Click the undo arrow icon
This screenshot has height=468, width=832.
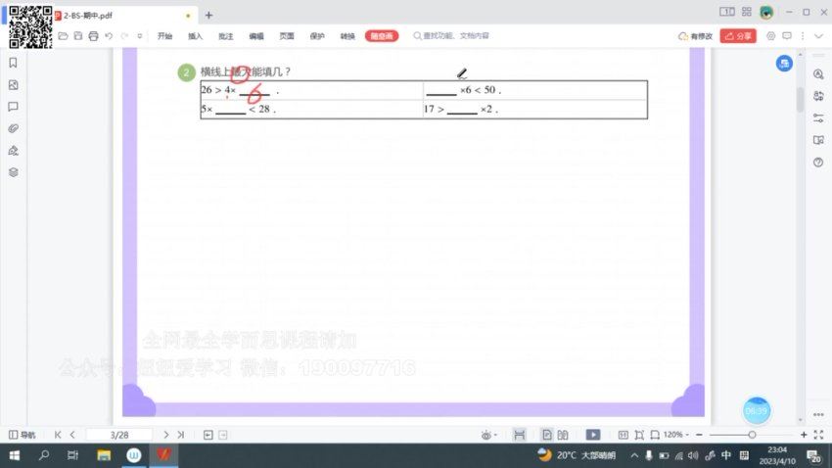pos(109,36)
